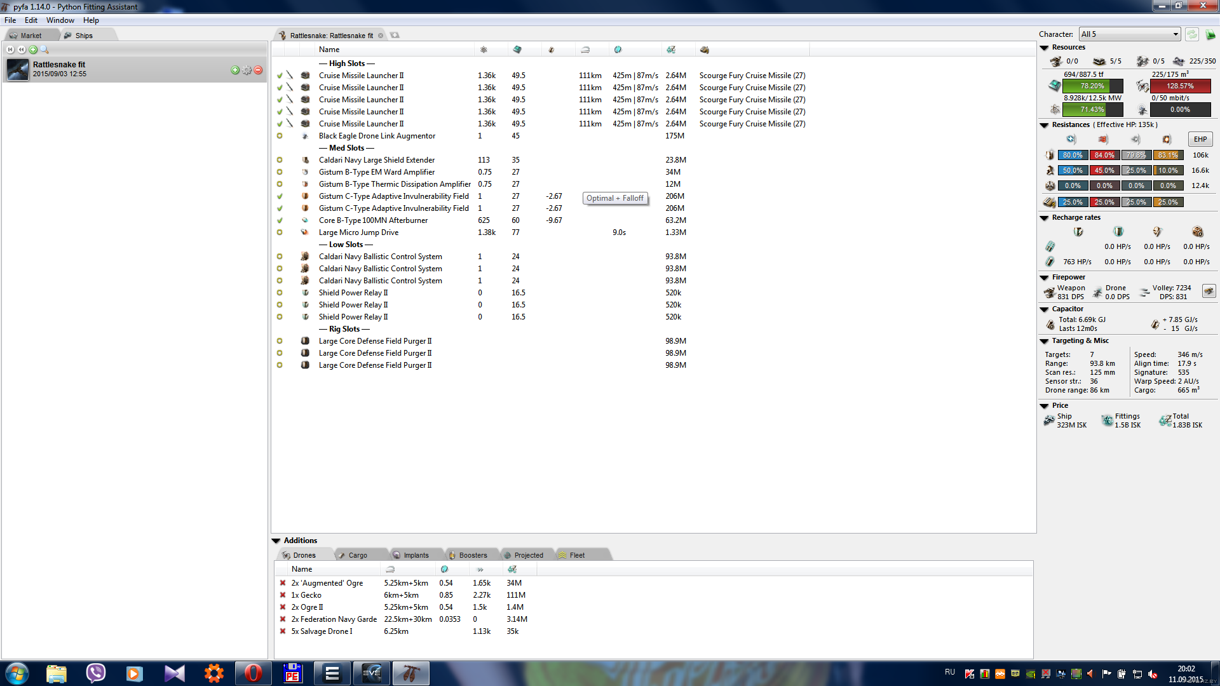Switch to the Market tab
Screen dimensions: 1220x686
30,36
